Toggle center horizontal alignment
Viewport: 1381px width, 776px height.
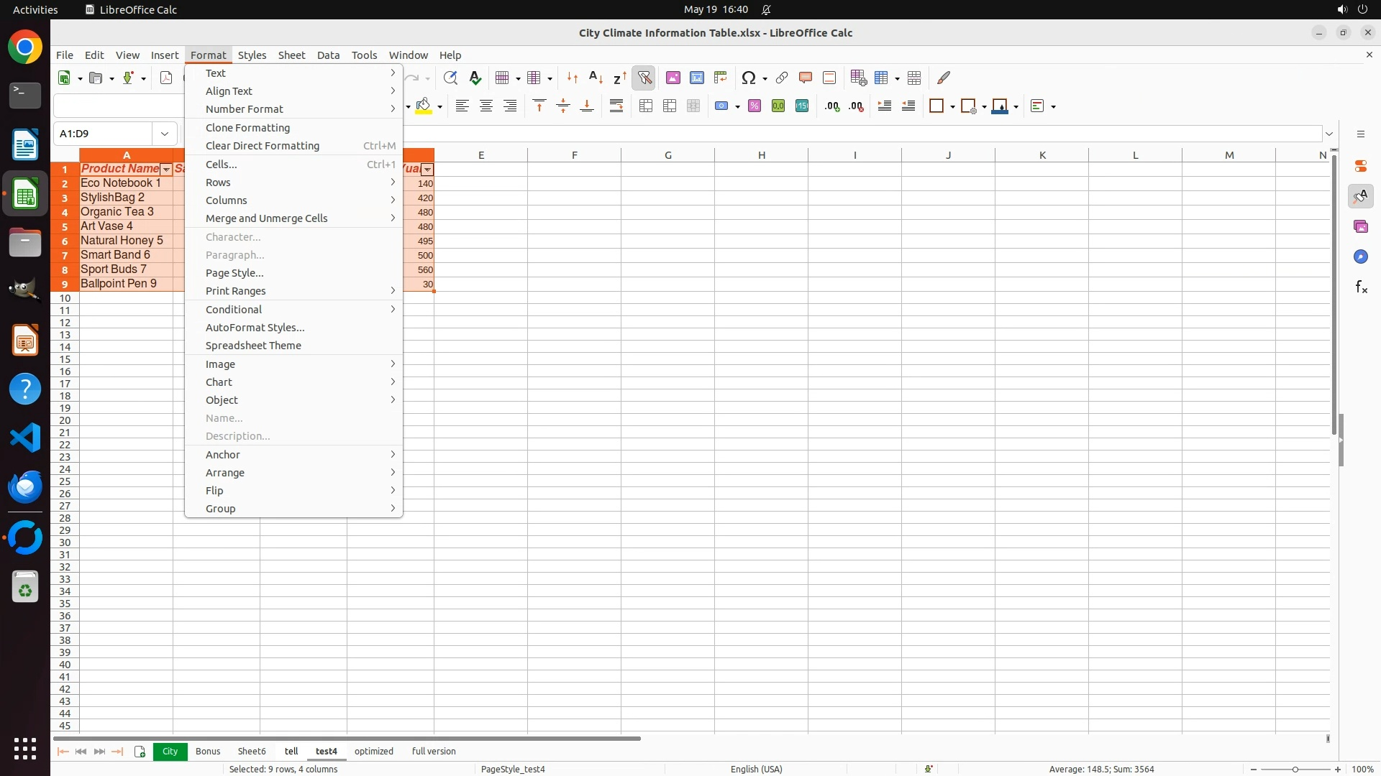pyautogui.click(x=486, y=106)
